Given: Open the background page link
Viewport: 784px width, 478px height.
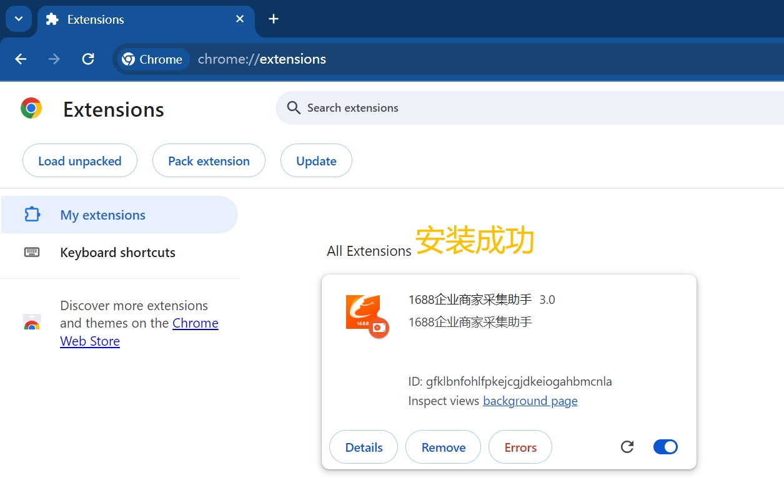Looking at the screenshot, I should tap(530, 401).
